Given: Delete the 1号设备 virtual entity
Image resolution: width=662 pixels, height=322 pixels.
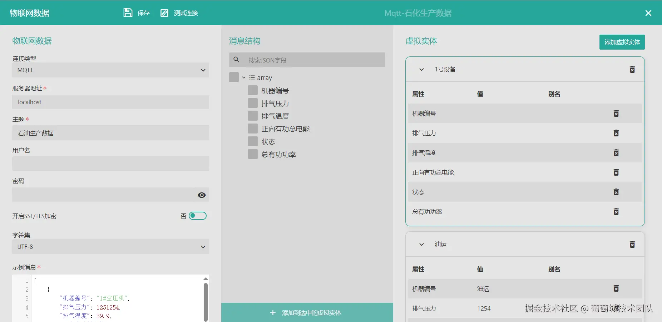Looking at the screenshot, I should coord(632,70).
